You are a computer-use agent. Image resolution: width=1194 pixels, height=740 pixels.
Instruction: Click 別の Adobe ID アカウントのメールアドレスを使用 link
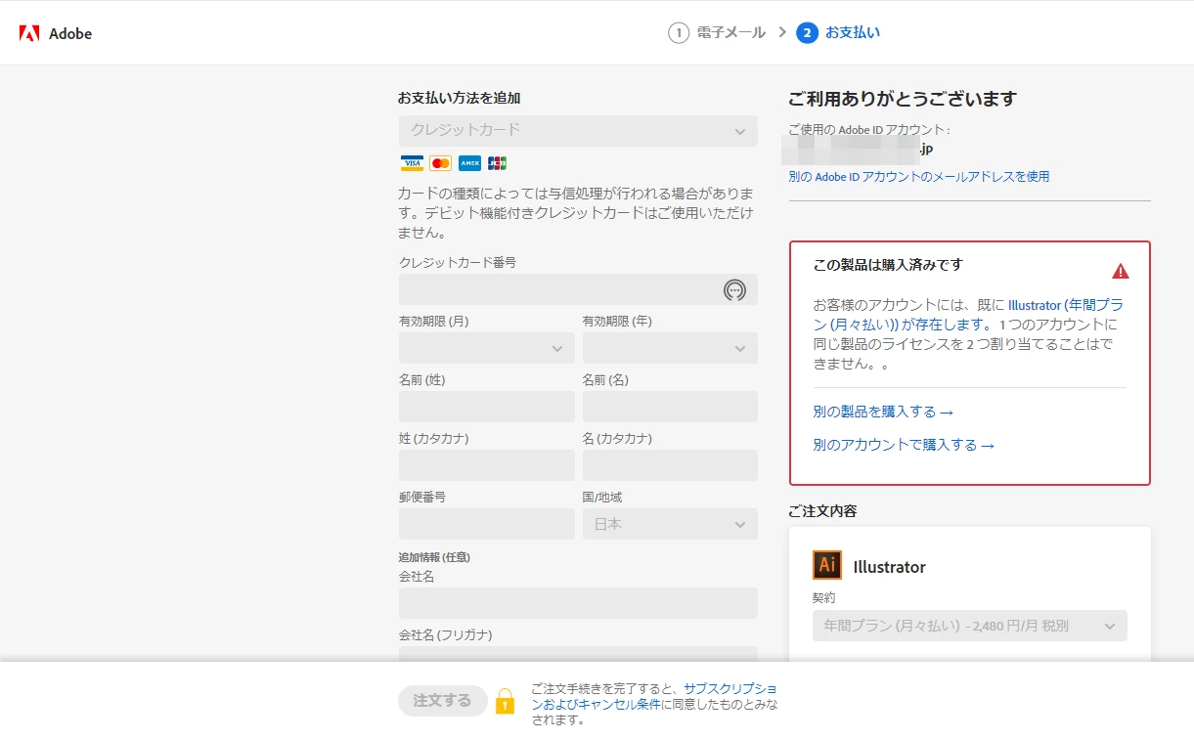(919, 177)
